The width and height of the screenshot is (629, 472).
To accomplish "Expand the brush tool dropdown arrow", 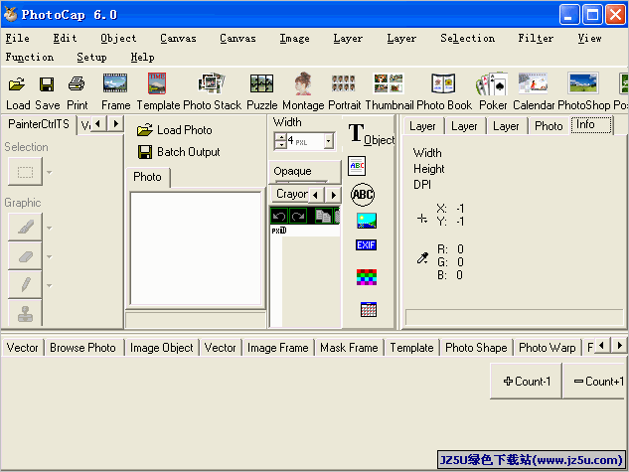I will click(50, 229).
